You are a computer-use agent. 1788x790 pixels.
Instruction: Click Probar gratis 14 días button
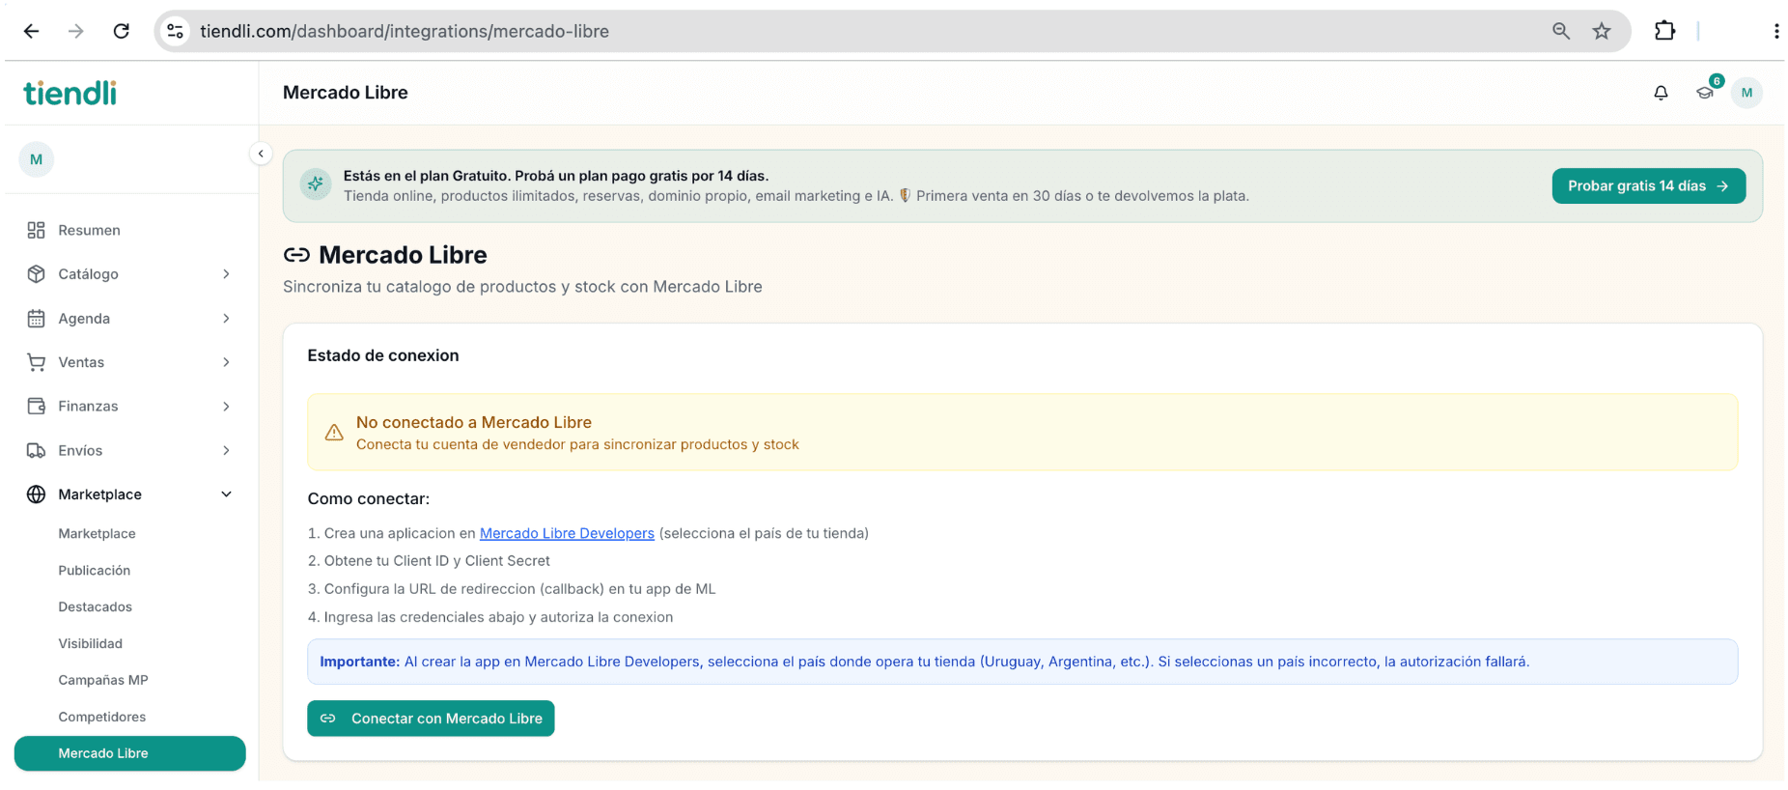[x=1648, y=185]
